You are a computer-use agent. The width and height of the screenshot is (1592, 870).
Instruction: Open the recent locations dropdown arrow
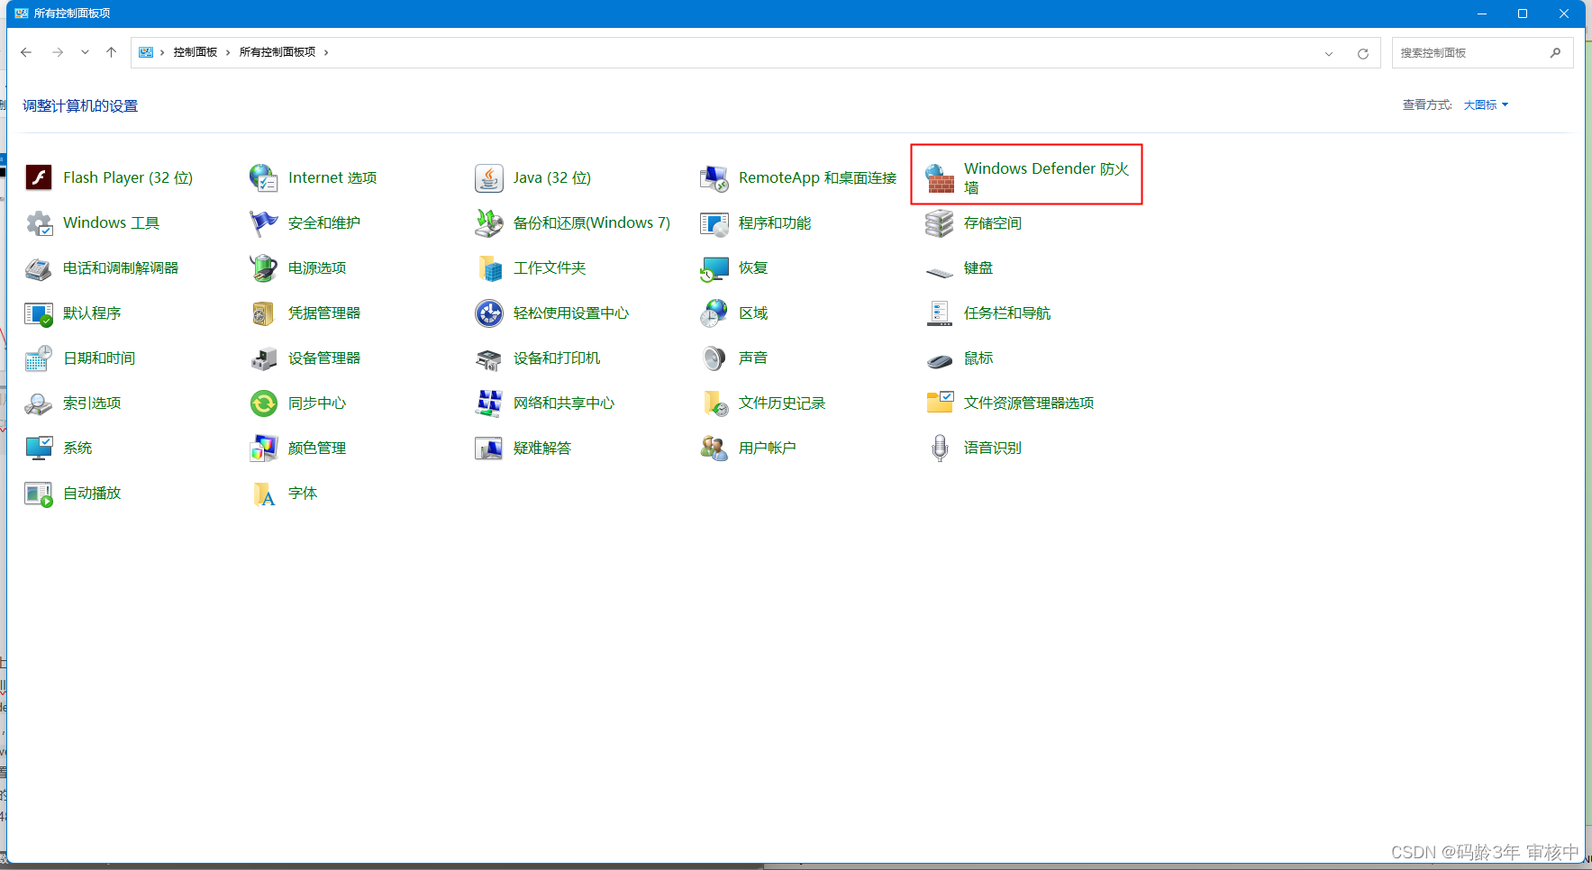85,52
